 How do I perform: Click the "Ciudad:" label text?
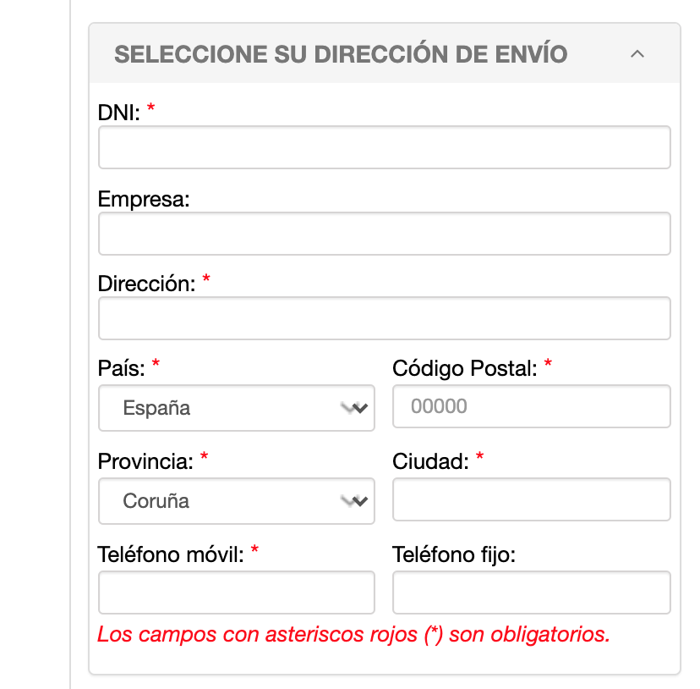tap(430, 461)
